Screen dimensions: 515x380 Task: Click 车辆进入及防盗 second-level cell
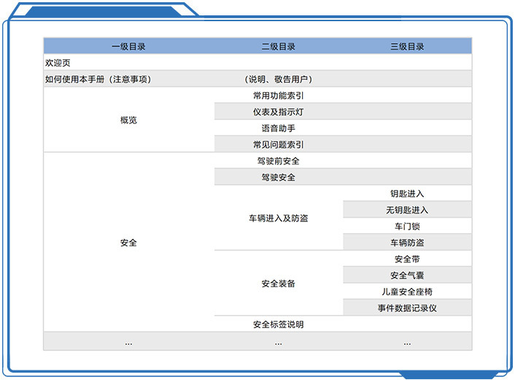click(278, 218)
